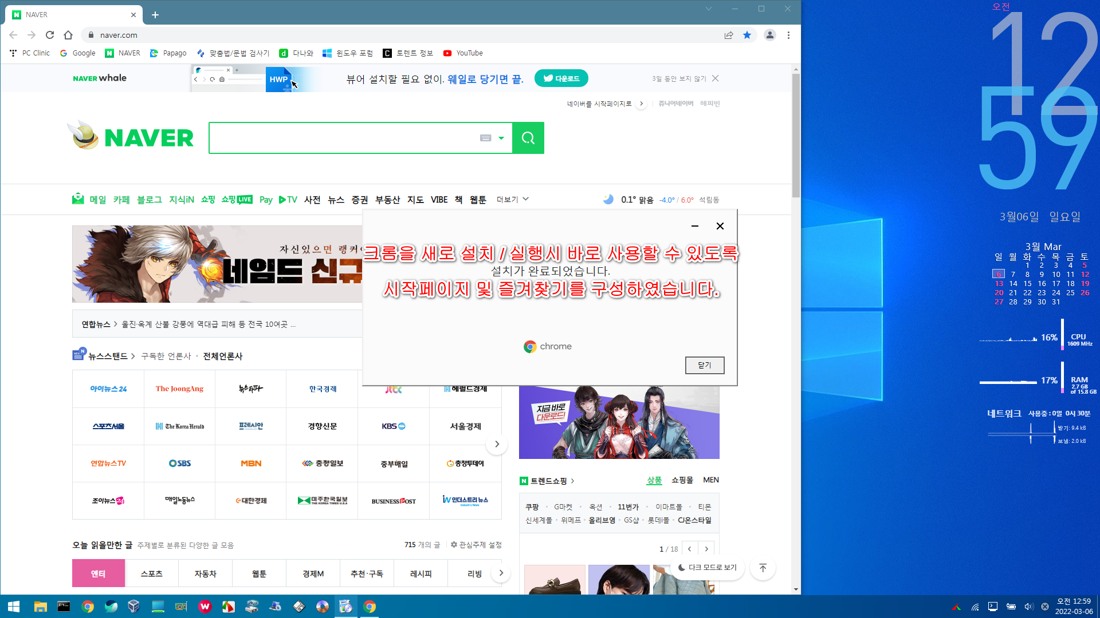Expand the 더보기 menu

[x=513, y=200]
